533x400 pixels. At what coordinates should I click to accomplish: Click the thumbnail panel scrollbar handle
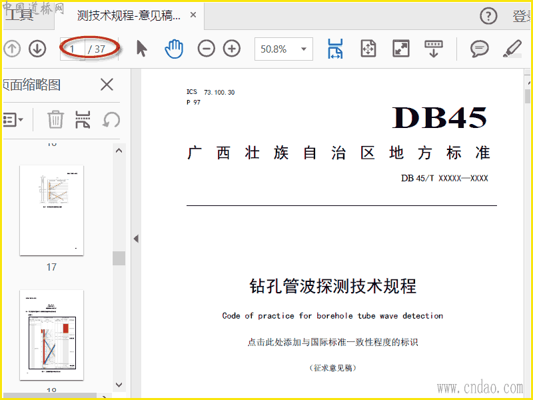pos(119,258)
